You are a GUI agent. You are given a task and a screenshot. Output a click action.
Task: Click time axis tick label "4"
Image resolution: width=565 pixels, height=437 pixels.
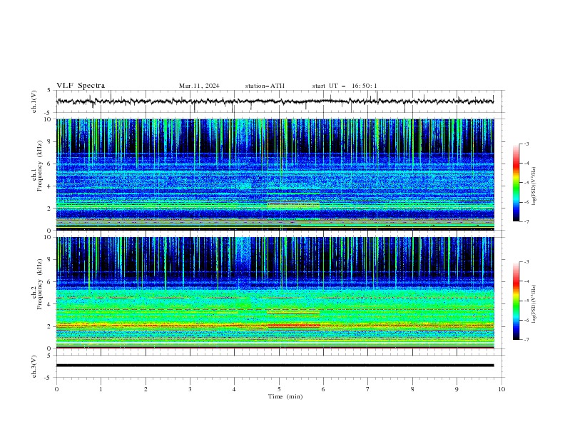[234, 389]
